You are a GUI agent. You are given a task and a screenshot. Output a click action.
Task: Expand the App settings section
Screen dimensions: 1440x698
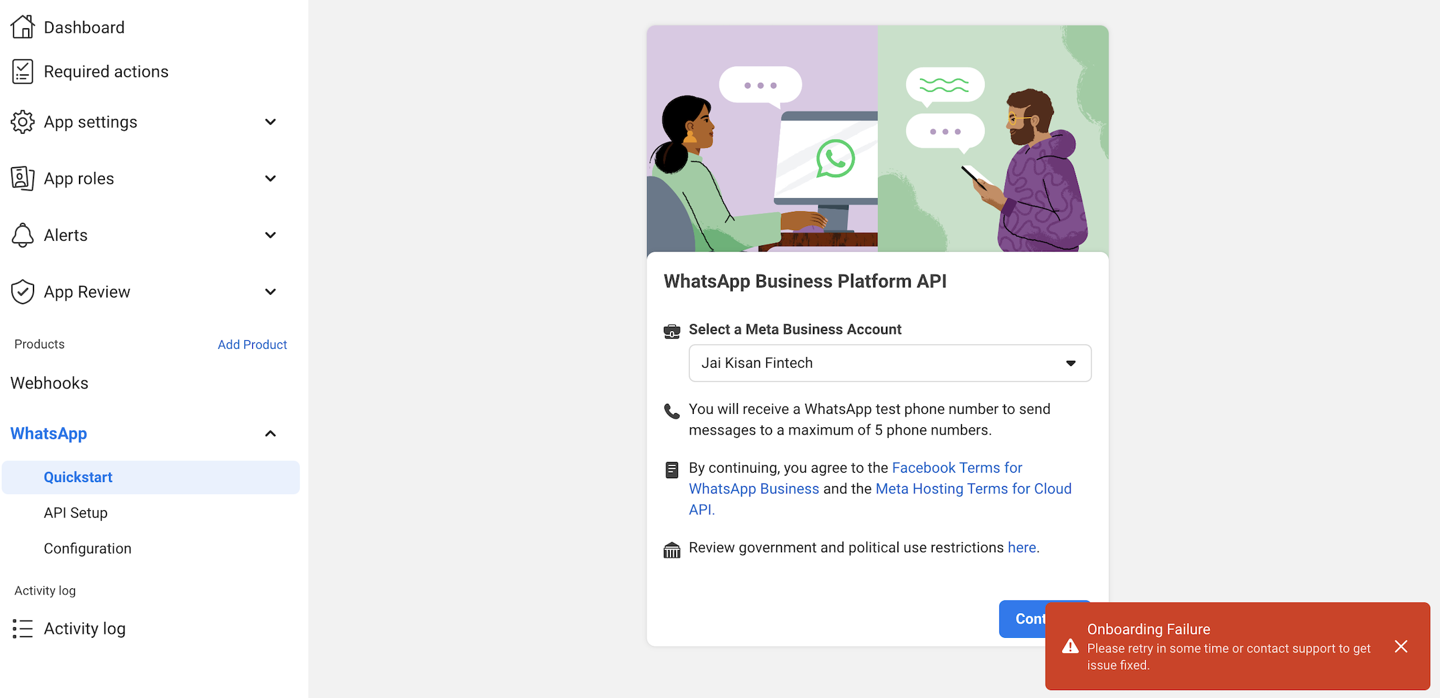tap(270, 122)
